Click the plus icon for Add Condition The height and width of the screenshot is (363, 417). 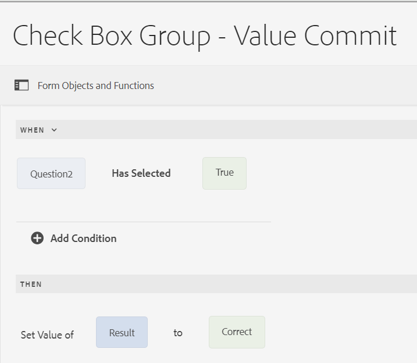[37, 238]
